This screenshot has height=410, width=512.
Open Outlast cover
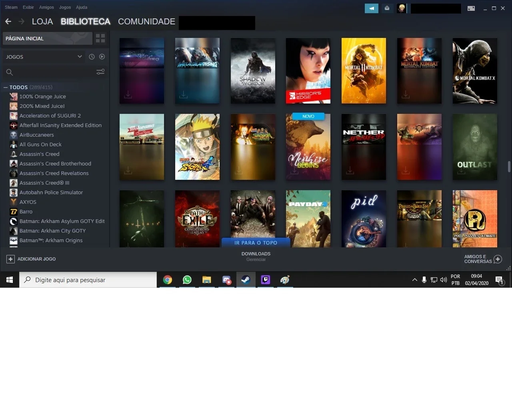(x=475, y=147)
